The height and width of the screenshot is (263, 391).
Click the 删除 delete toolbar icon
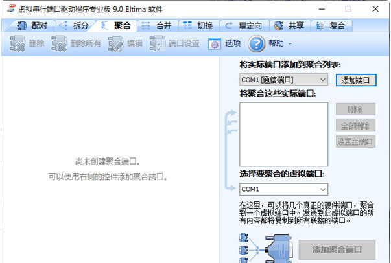18,43
